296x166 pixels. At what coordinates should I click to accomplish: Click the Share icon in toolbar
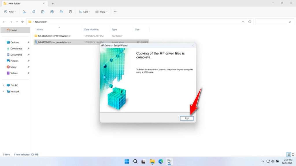(61, 12)
